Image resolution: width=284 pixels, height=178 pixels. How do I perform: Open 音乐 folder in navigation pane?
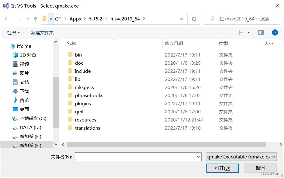[21, 100]
